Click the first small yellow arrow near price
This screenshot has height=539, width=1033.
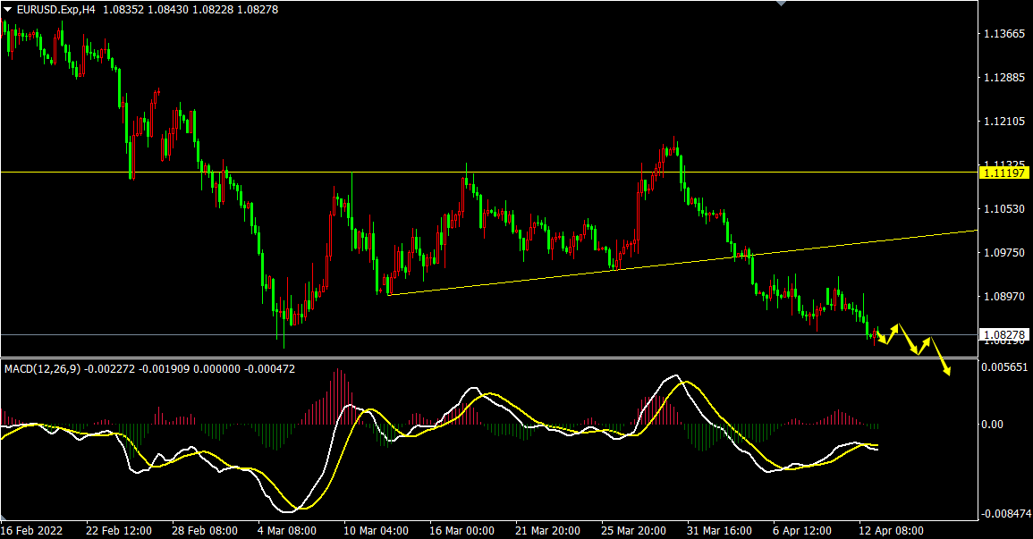[882, 340]
